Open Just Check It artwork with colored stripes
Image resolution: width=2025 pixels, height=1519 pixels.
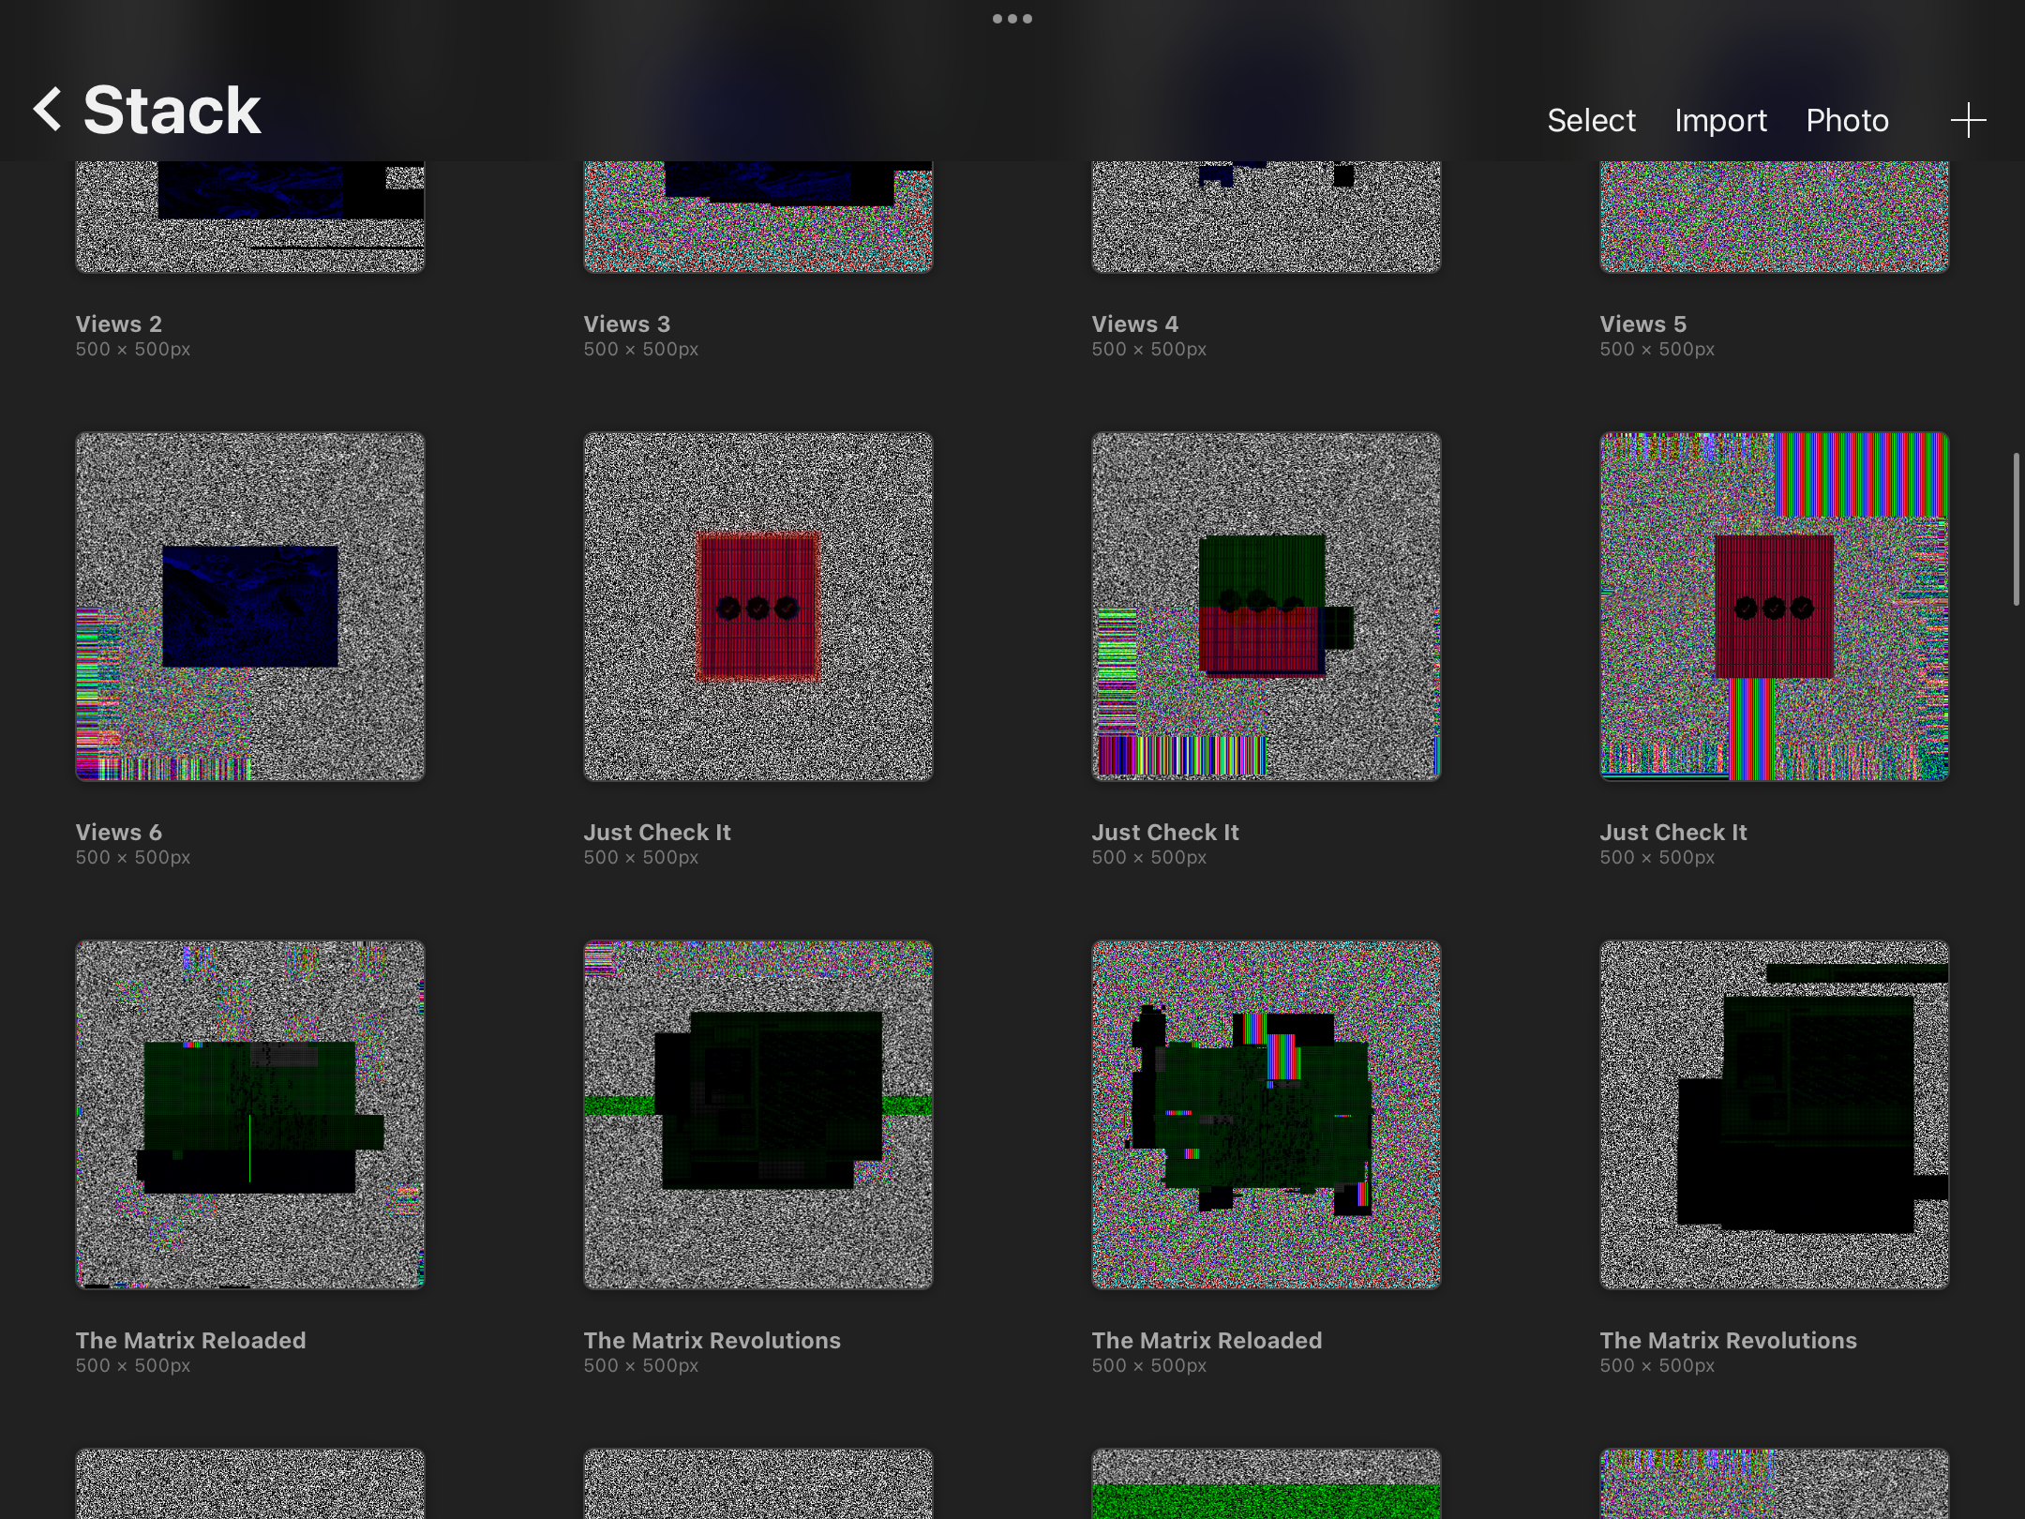1775,607
